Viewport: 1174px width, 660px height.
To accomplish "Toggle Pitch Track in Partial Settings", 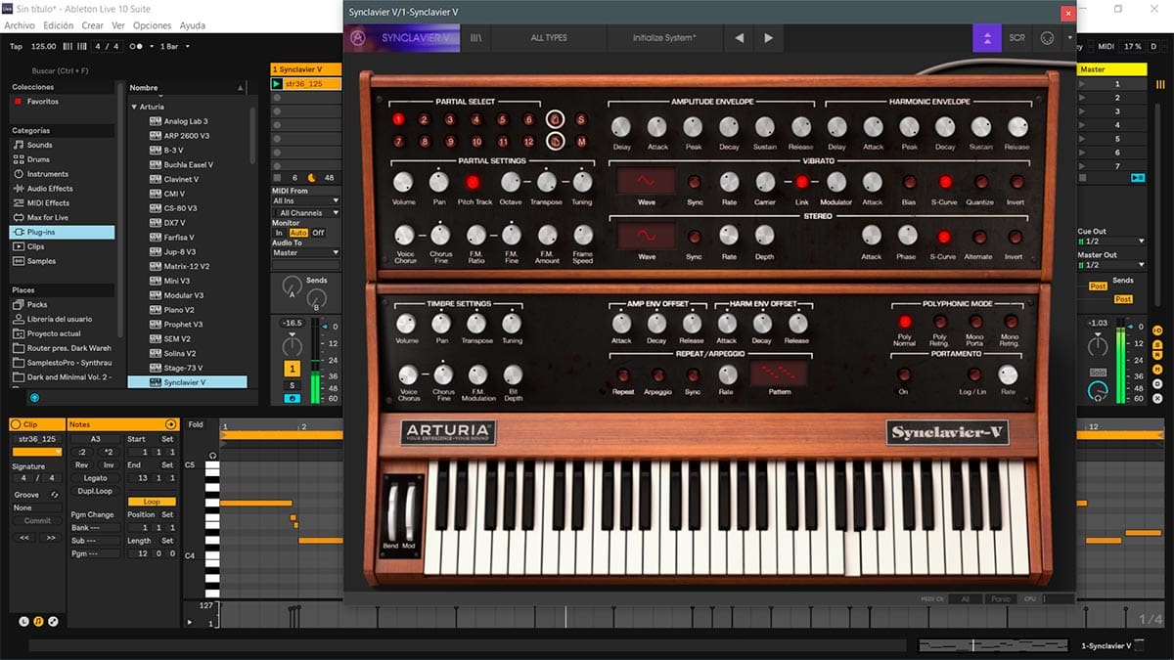I will (474, 182).
